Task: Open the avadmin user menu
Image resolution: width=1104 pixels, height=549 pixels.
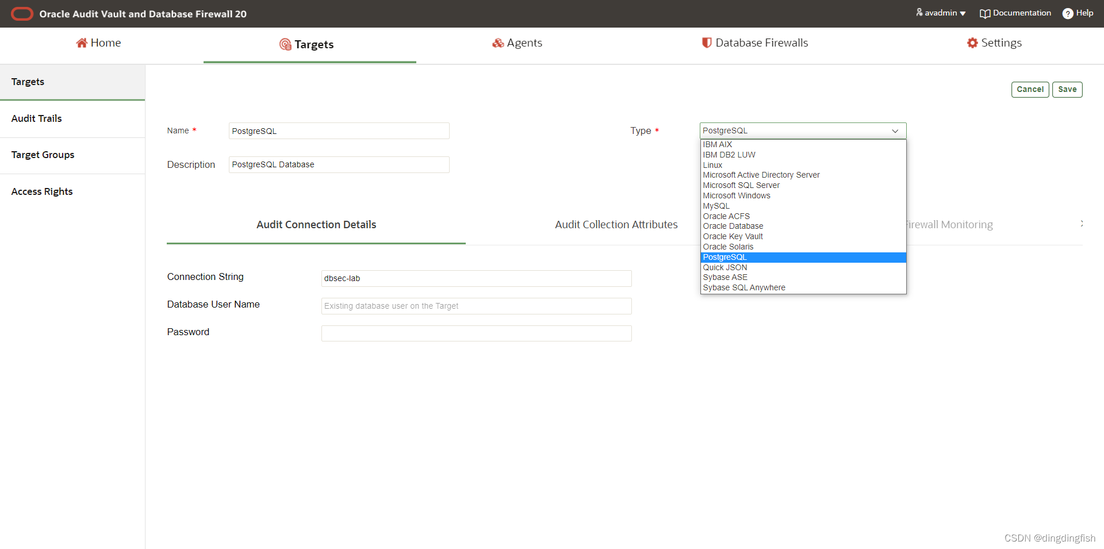Action: point(941,13)
